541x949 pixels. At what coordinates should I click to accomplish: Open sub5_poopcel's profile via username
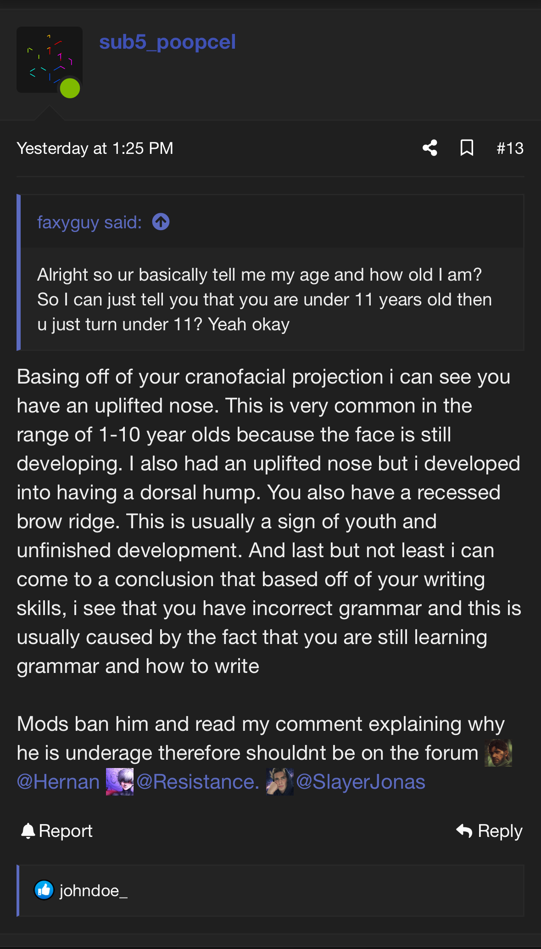click(167, 42)
